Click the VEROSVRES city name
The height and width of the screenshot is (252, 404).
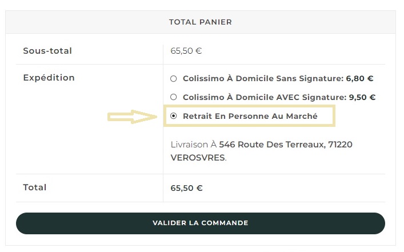tap(198, 157)
